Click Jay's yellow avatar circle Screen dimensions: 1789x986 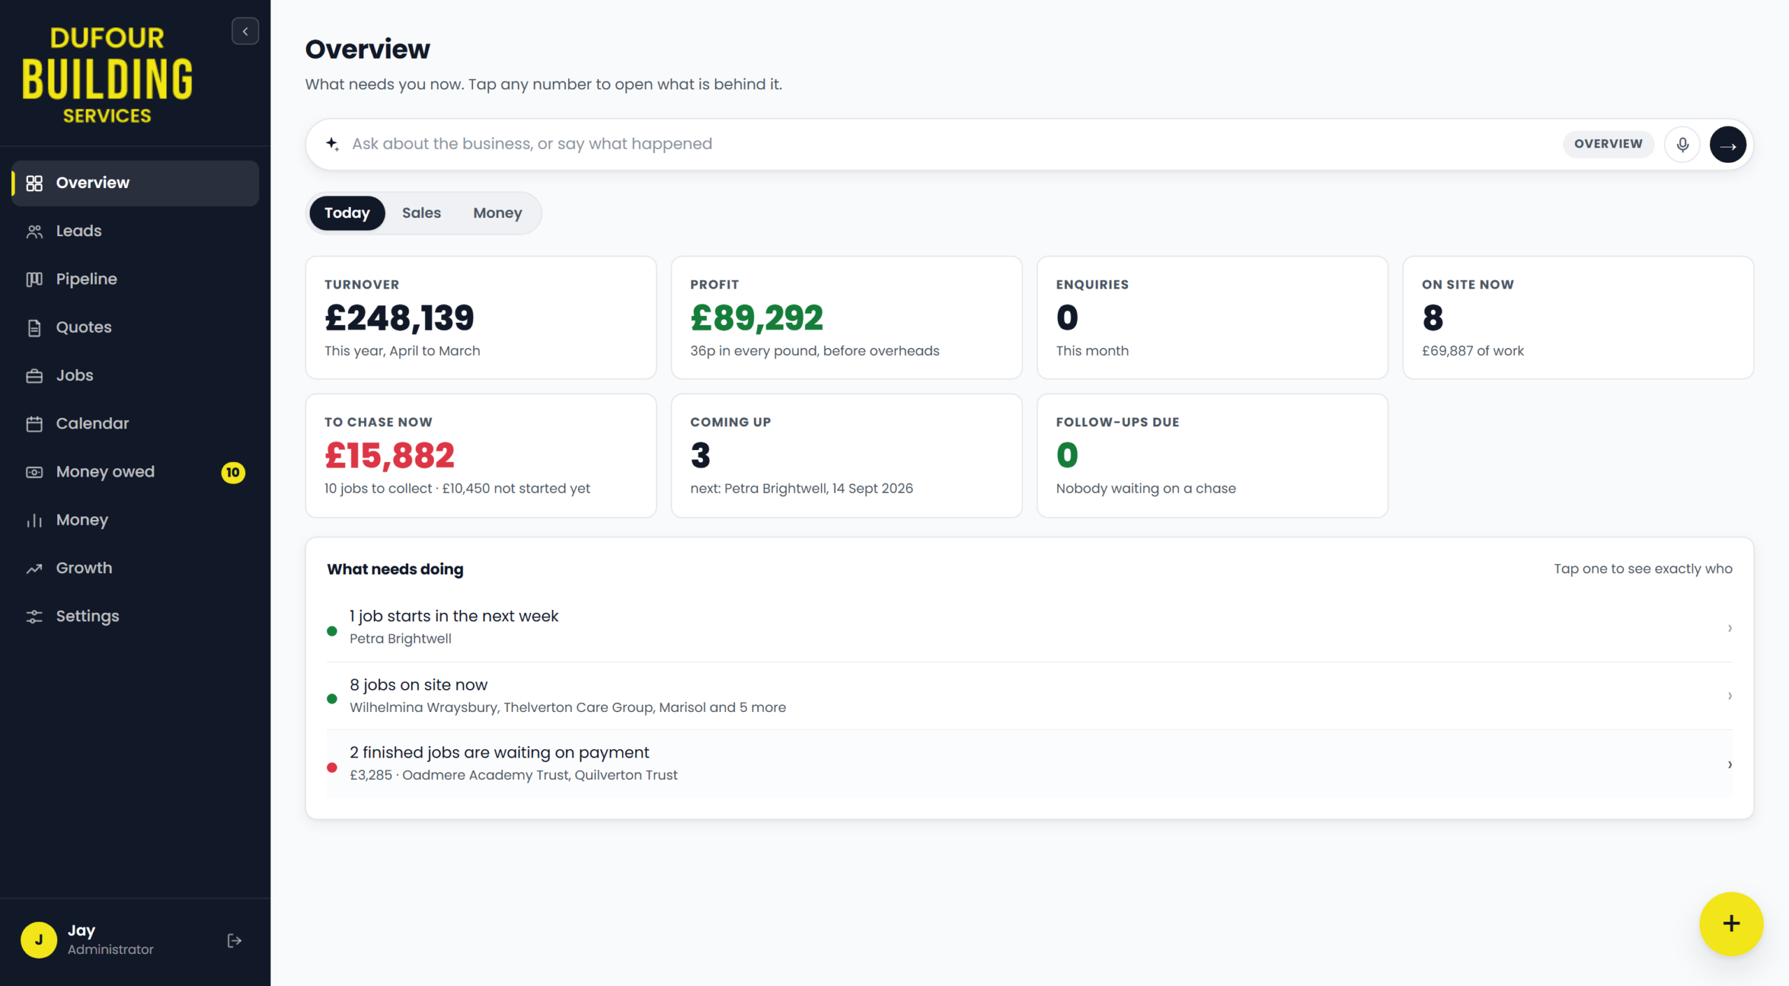(x=39, y=940)
